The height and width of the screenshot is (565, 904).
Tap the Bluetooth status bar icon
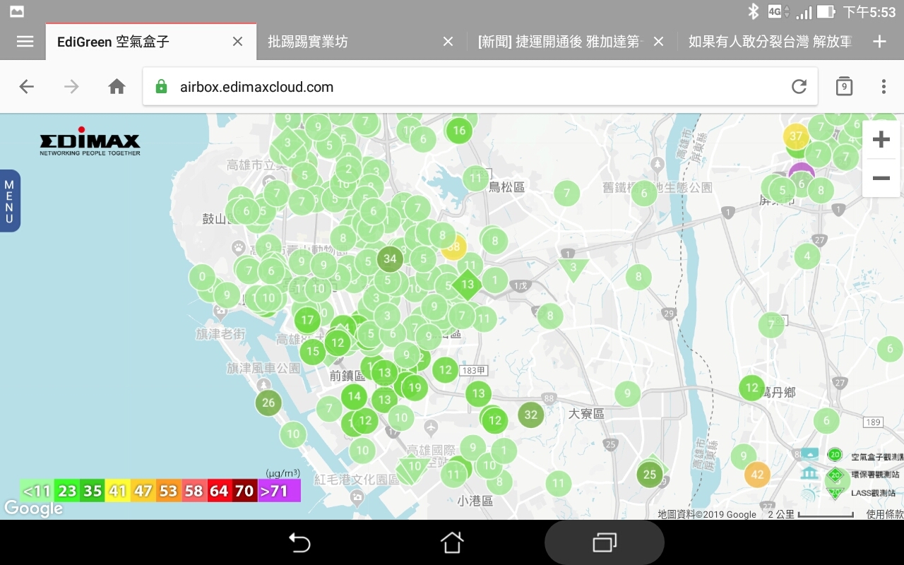pos(754,11)
